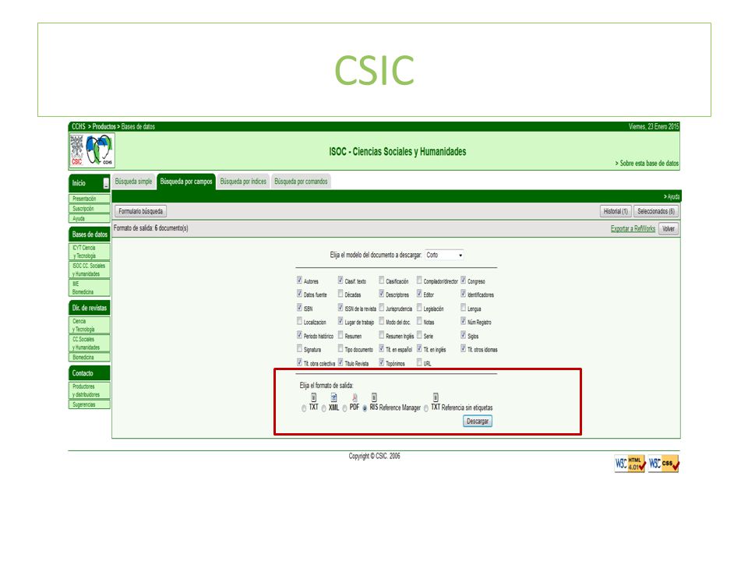
Task: Click the Formulario búsqueda button
Action: click(141, 211)
